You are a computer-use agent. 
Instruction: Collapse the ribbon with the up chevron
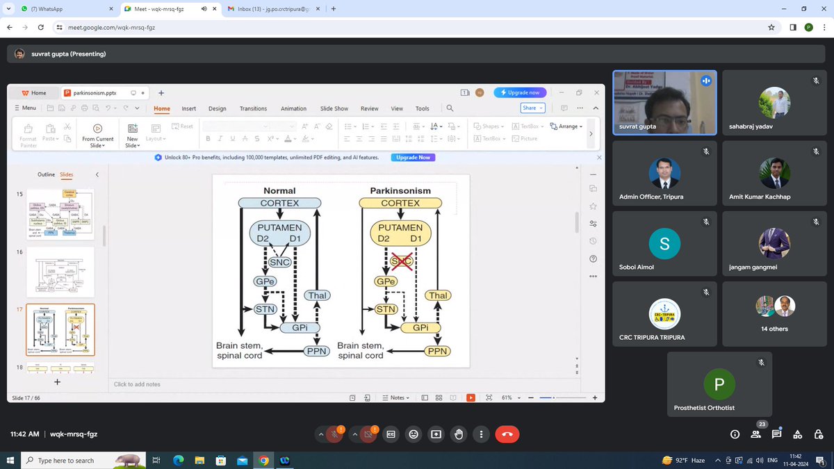596,108
